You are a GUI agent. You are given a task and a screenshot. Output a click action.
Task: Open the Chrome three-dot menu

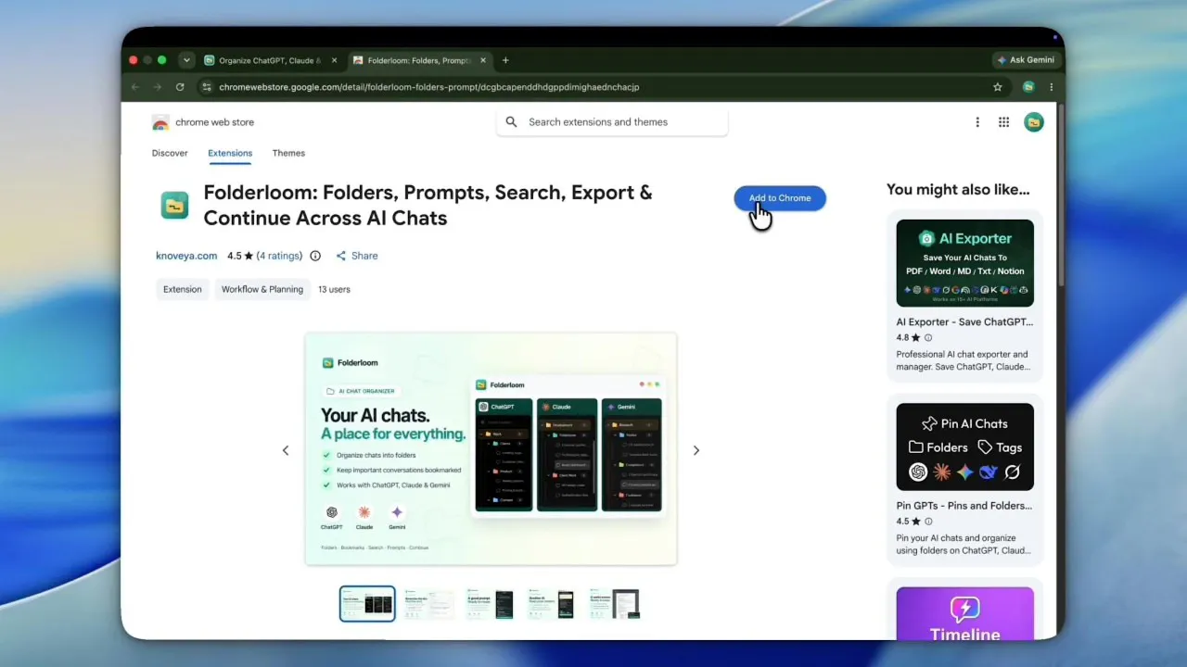point(1051,87)
